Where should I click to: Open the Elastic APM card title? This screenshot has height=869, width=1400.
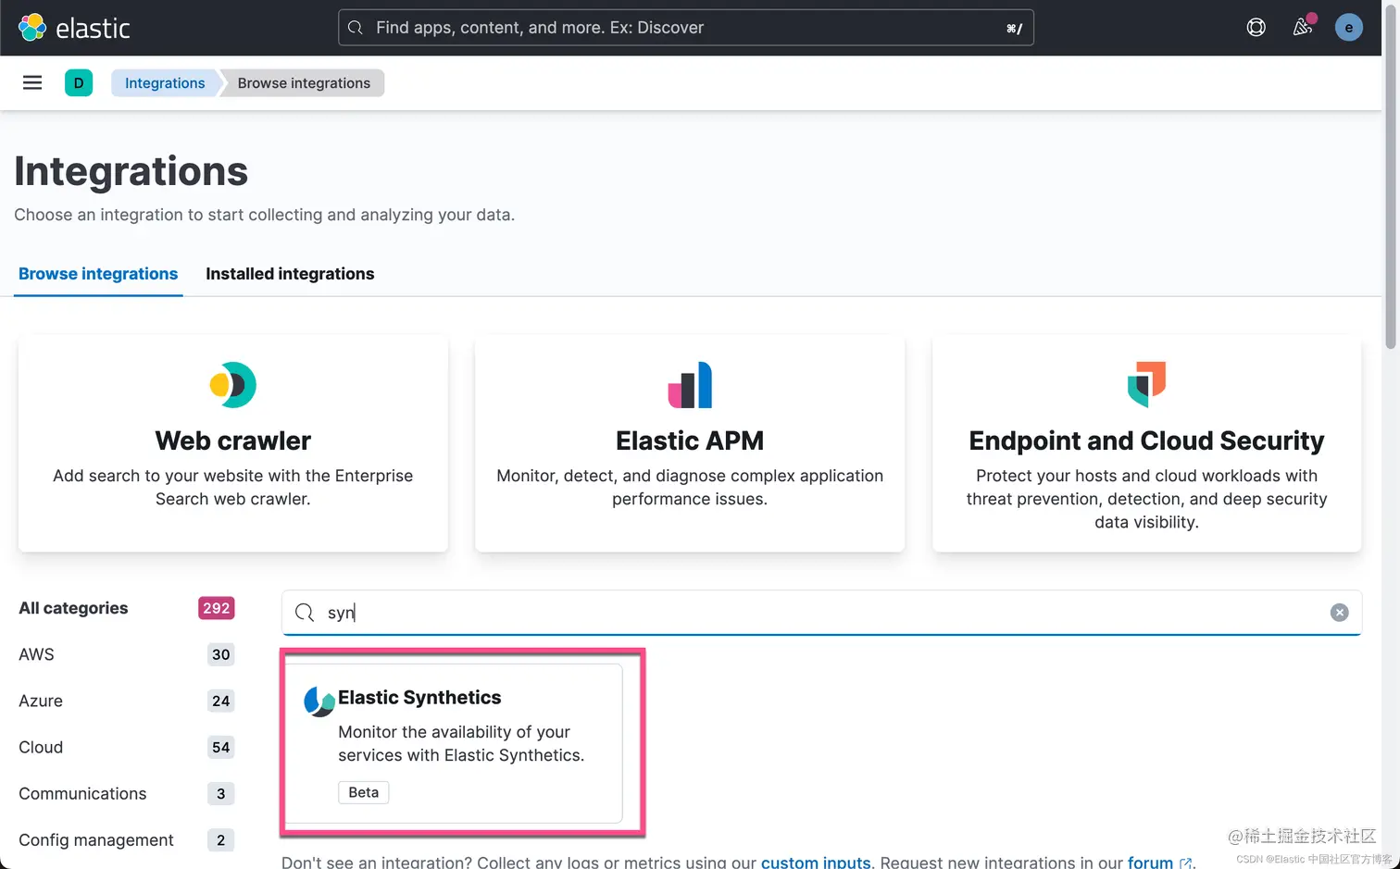[x=690, y=441]
